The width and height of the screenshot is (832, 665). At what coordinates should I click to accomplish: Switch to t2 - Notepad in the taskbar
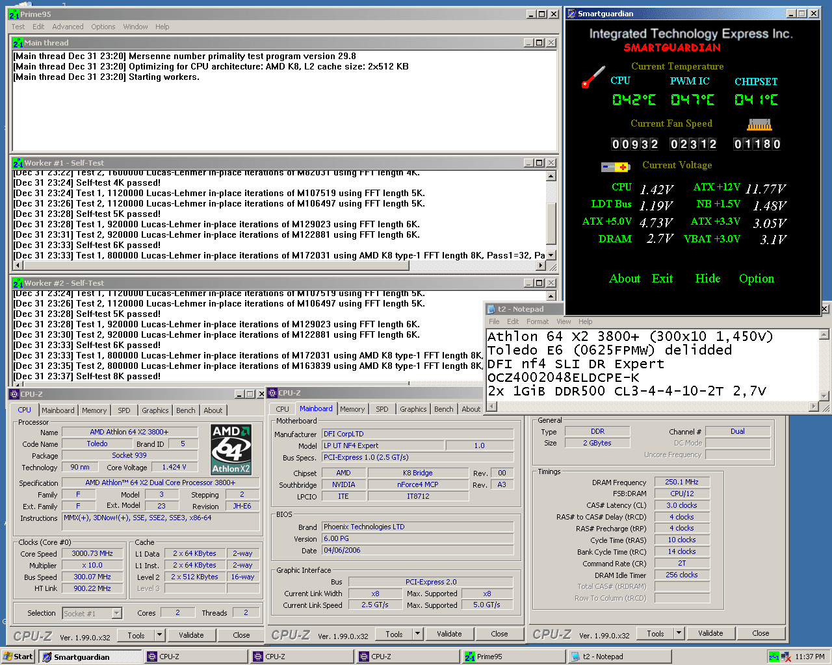[619, 657]
